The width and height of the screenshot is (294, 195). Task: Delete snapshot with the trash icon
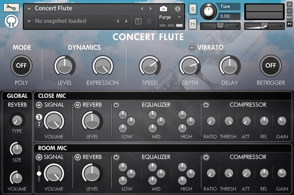pos(149,21)
